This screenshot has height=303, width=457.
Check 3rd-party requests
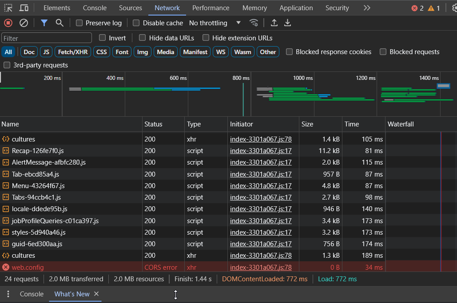[x=7, y=65]
